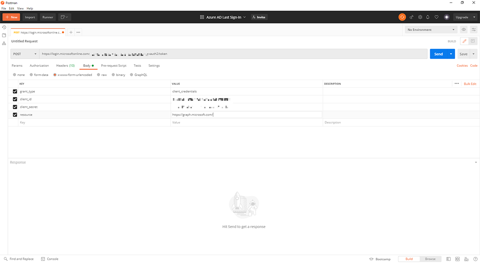Click the New button
The height and width of the screenshot is (263, 480).
tap(11, 17)
